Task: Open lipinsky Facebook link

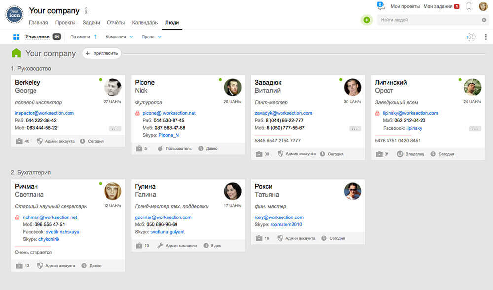Action: click(414, 128)
